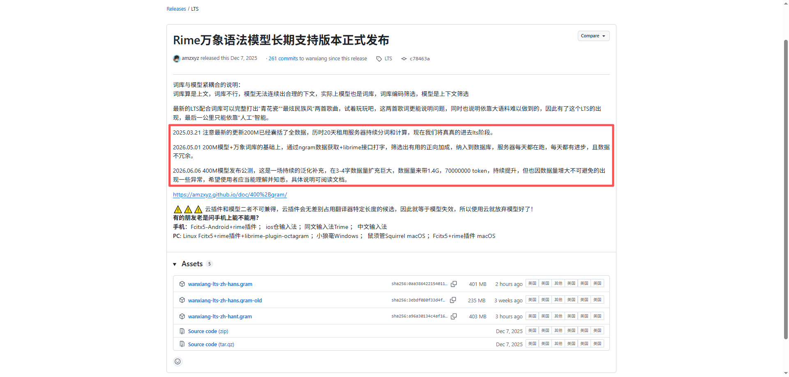This screenshot has height=377, width=789.
Task: Click the Assets count badge 5
Action: click(x=210, y=264)
